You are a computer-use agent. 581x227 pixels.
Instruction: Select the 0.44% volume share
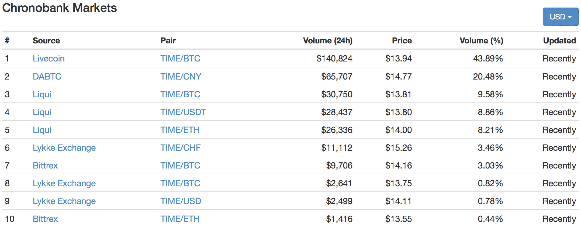coord(490,219)
